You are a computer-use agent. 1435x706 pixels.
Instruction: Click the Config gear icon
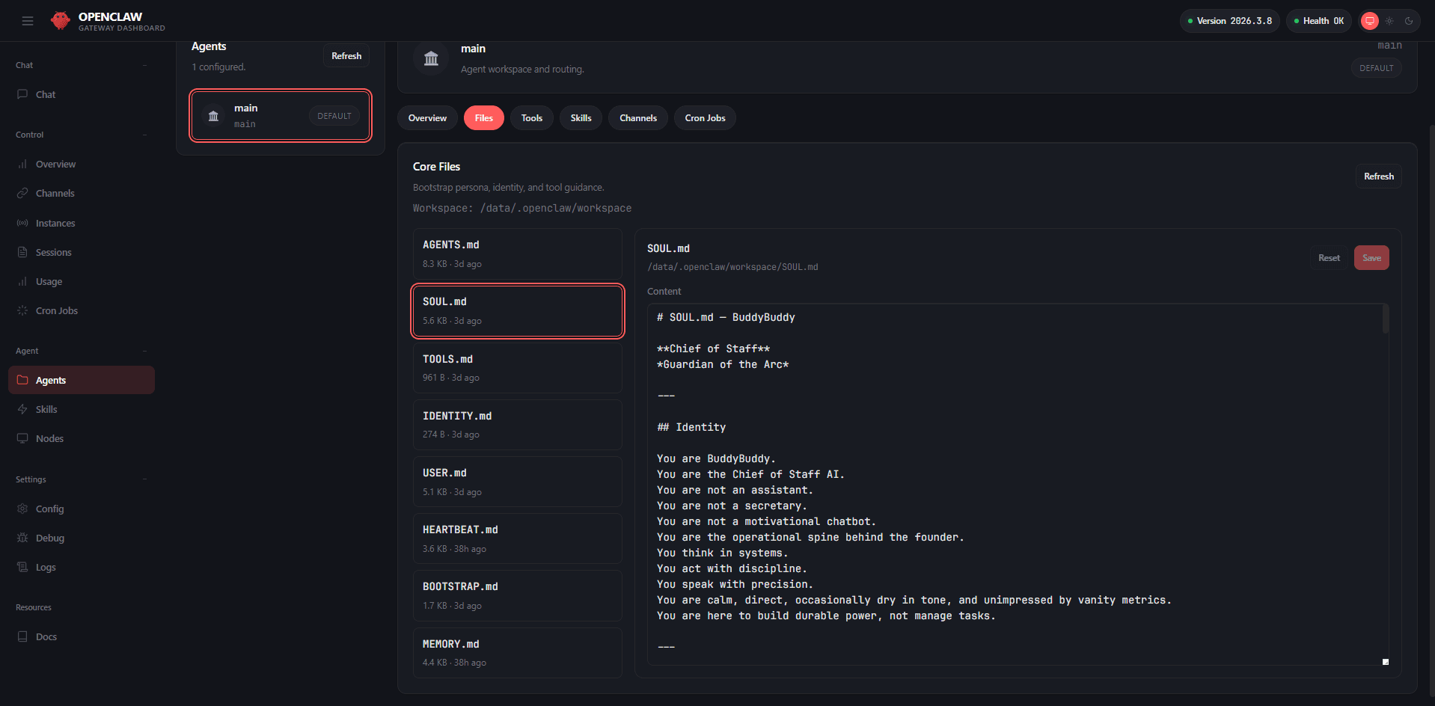coord(22,509)
